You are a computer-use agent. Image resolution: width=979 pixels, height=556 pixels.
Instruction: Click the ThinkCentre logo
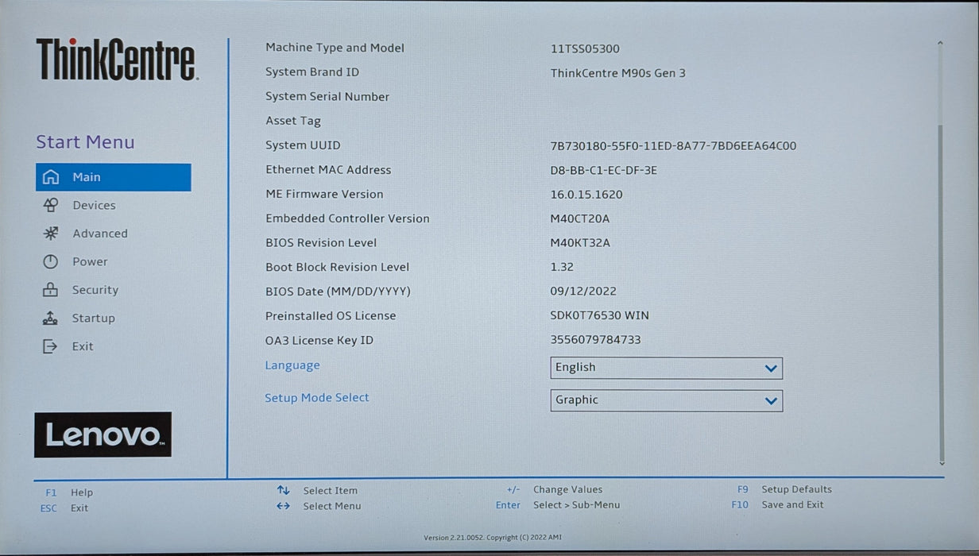117,60
